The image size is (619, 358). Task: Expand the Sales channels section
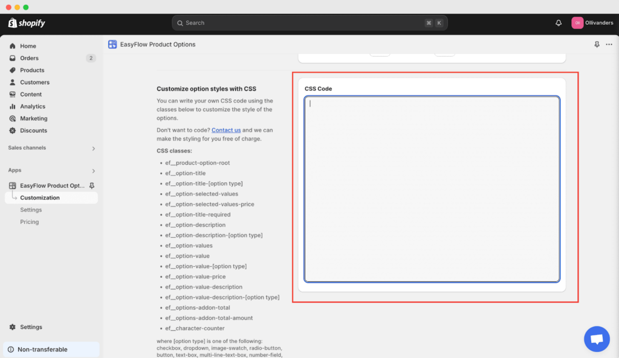tap(93, 148)
